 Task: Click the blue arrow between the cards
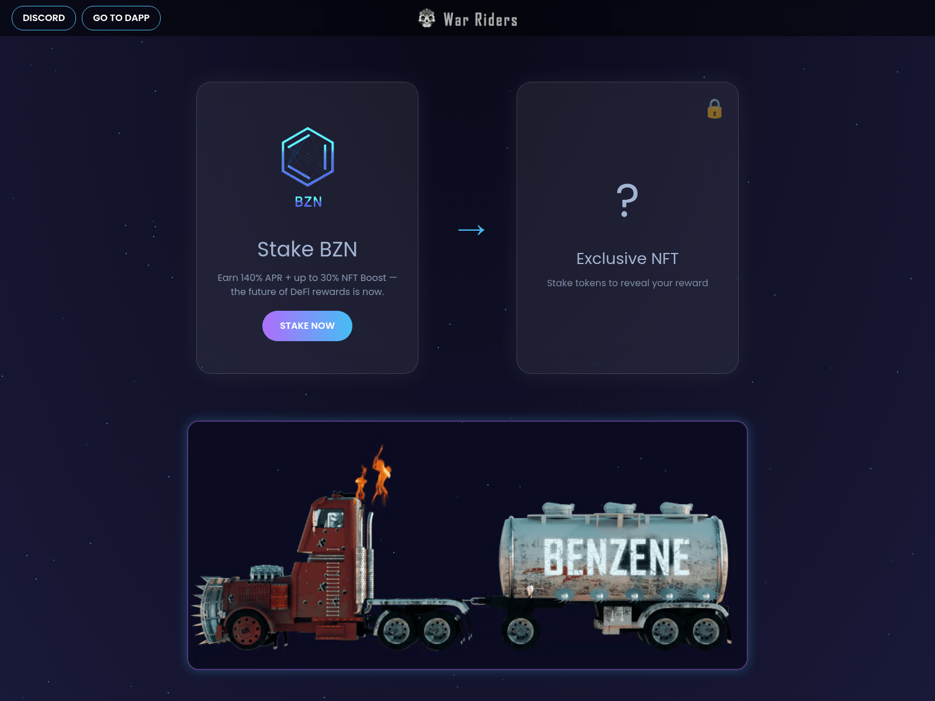[x=471, y=230]
